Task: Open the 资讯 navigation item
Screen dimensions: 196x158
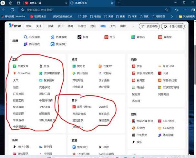Action: (61, 26)
